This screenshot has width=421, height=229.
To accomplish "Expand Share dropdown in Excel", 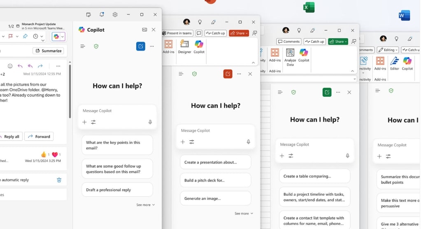I will pyautogui.click(x=346, y=42).
